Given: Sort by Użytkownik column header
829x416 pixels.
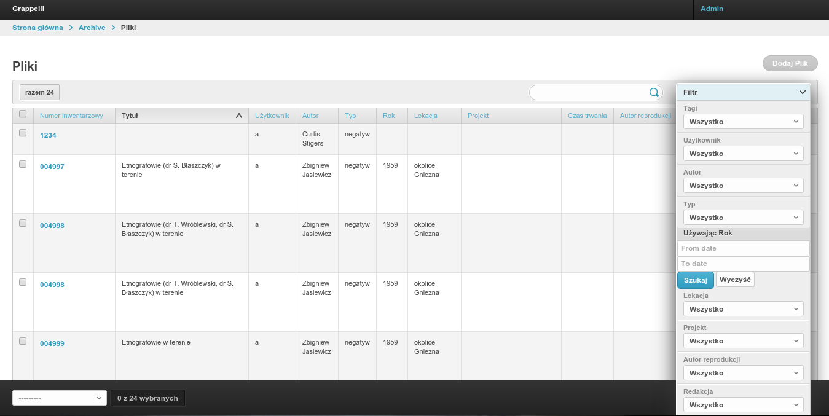Looking at the screenshot, I should point(272,116).
